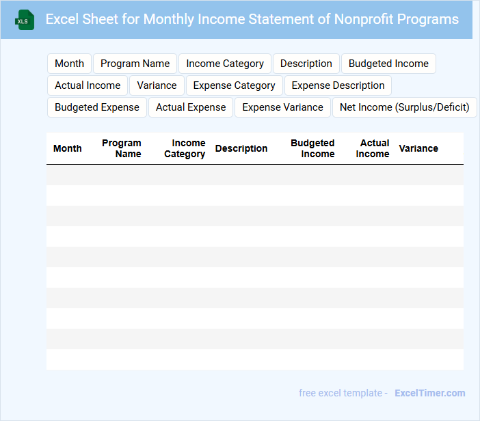Choose the Expense Category tag

click(234, 85)
